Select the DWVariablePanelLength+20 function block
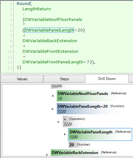This screenshot has height=158, width=133. tap(91, 109)
